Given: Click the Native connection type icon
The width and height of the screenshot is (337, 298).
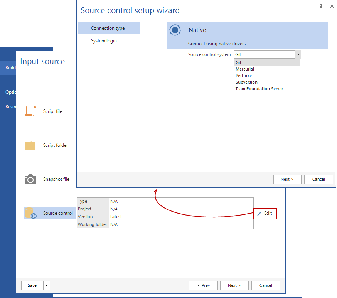Looking at the screenshot, I should click(175, 30).
